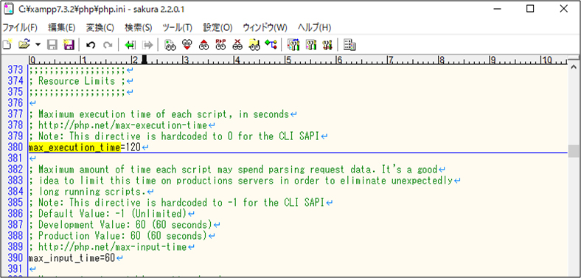Click highlighted max_execution_time text
This screenshot has width=581, height=278.
(74, 147)
